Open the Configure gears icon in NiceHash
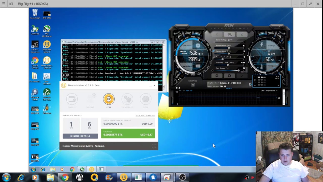The width and height of the screenshot is (323, 182). point(127,99)
